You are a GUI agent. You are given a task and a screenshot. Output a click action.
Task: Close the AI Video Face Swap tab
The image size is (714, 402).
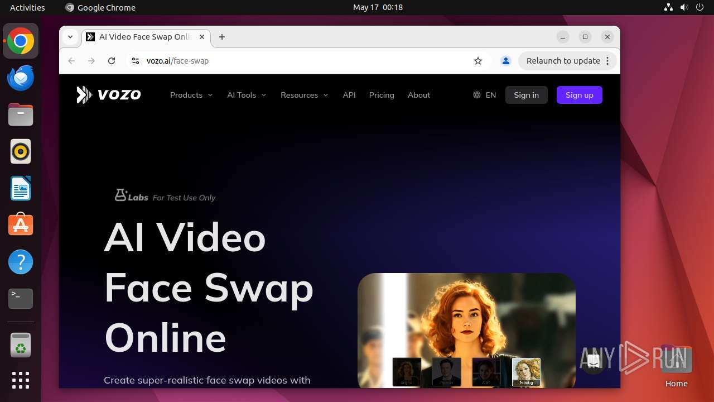pyautogui.click(x=202, y=37)
